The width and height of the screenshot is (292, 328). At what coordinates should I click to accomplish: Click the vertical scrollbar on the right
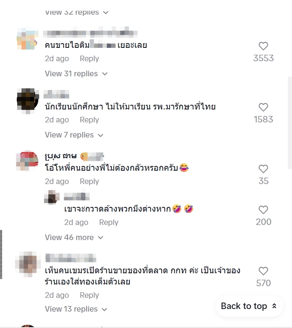click(x=290, y=123)
